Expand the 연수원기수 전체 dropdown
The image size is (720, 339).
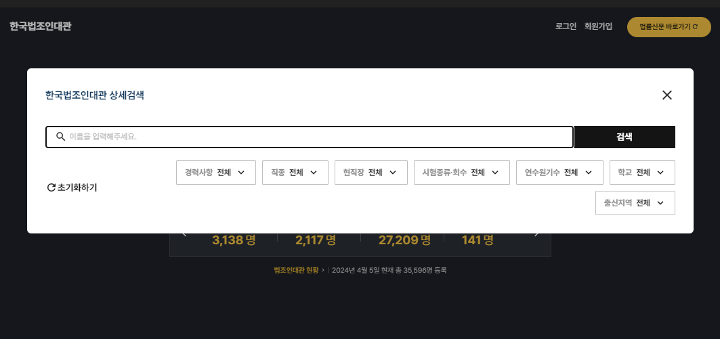tap(559, 173)
